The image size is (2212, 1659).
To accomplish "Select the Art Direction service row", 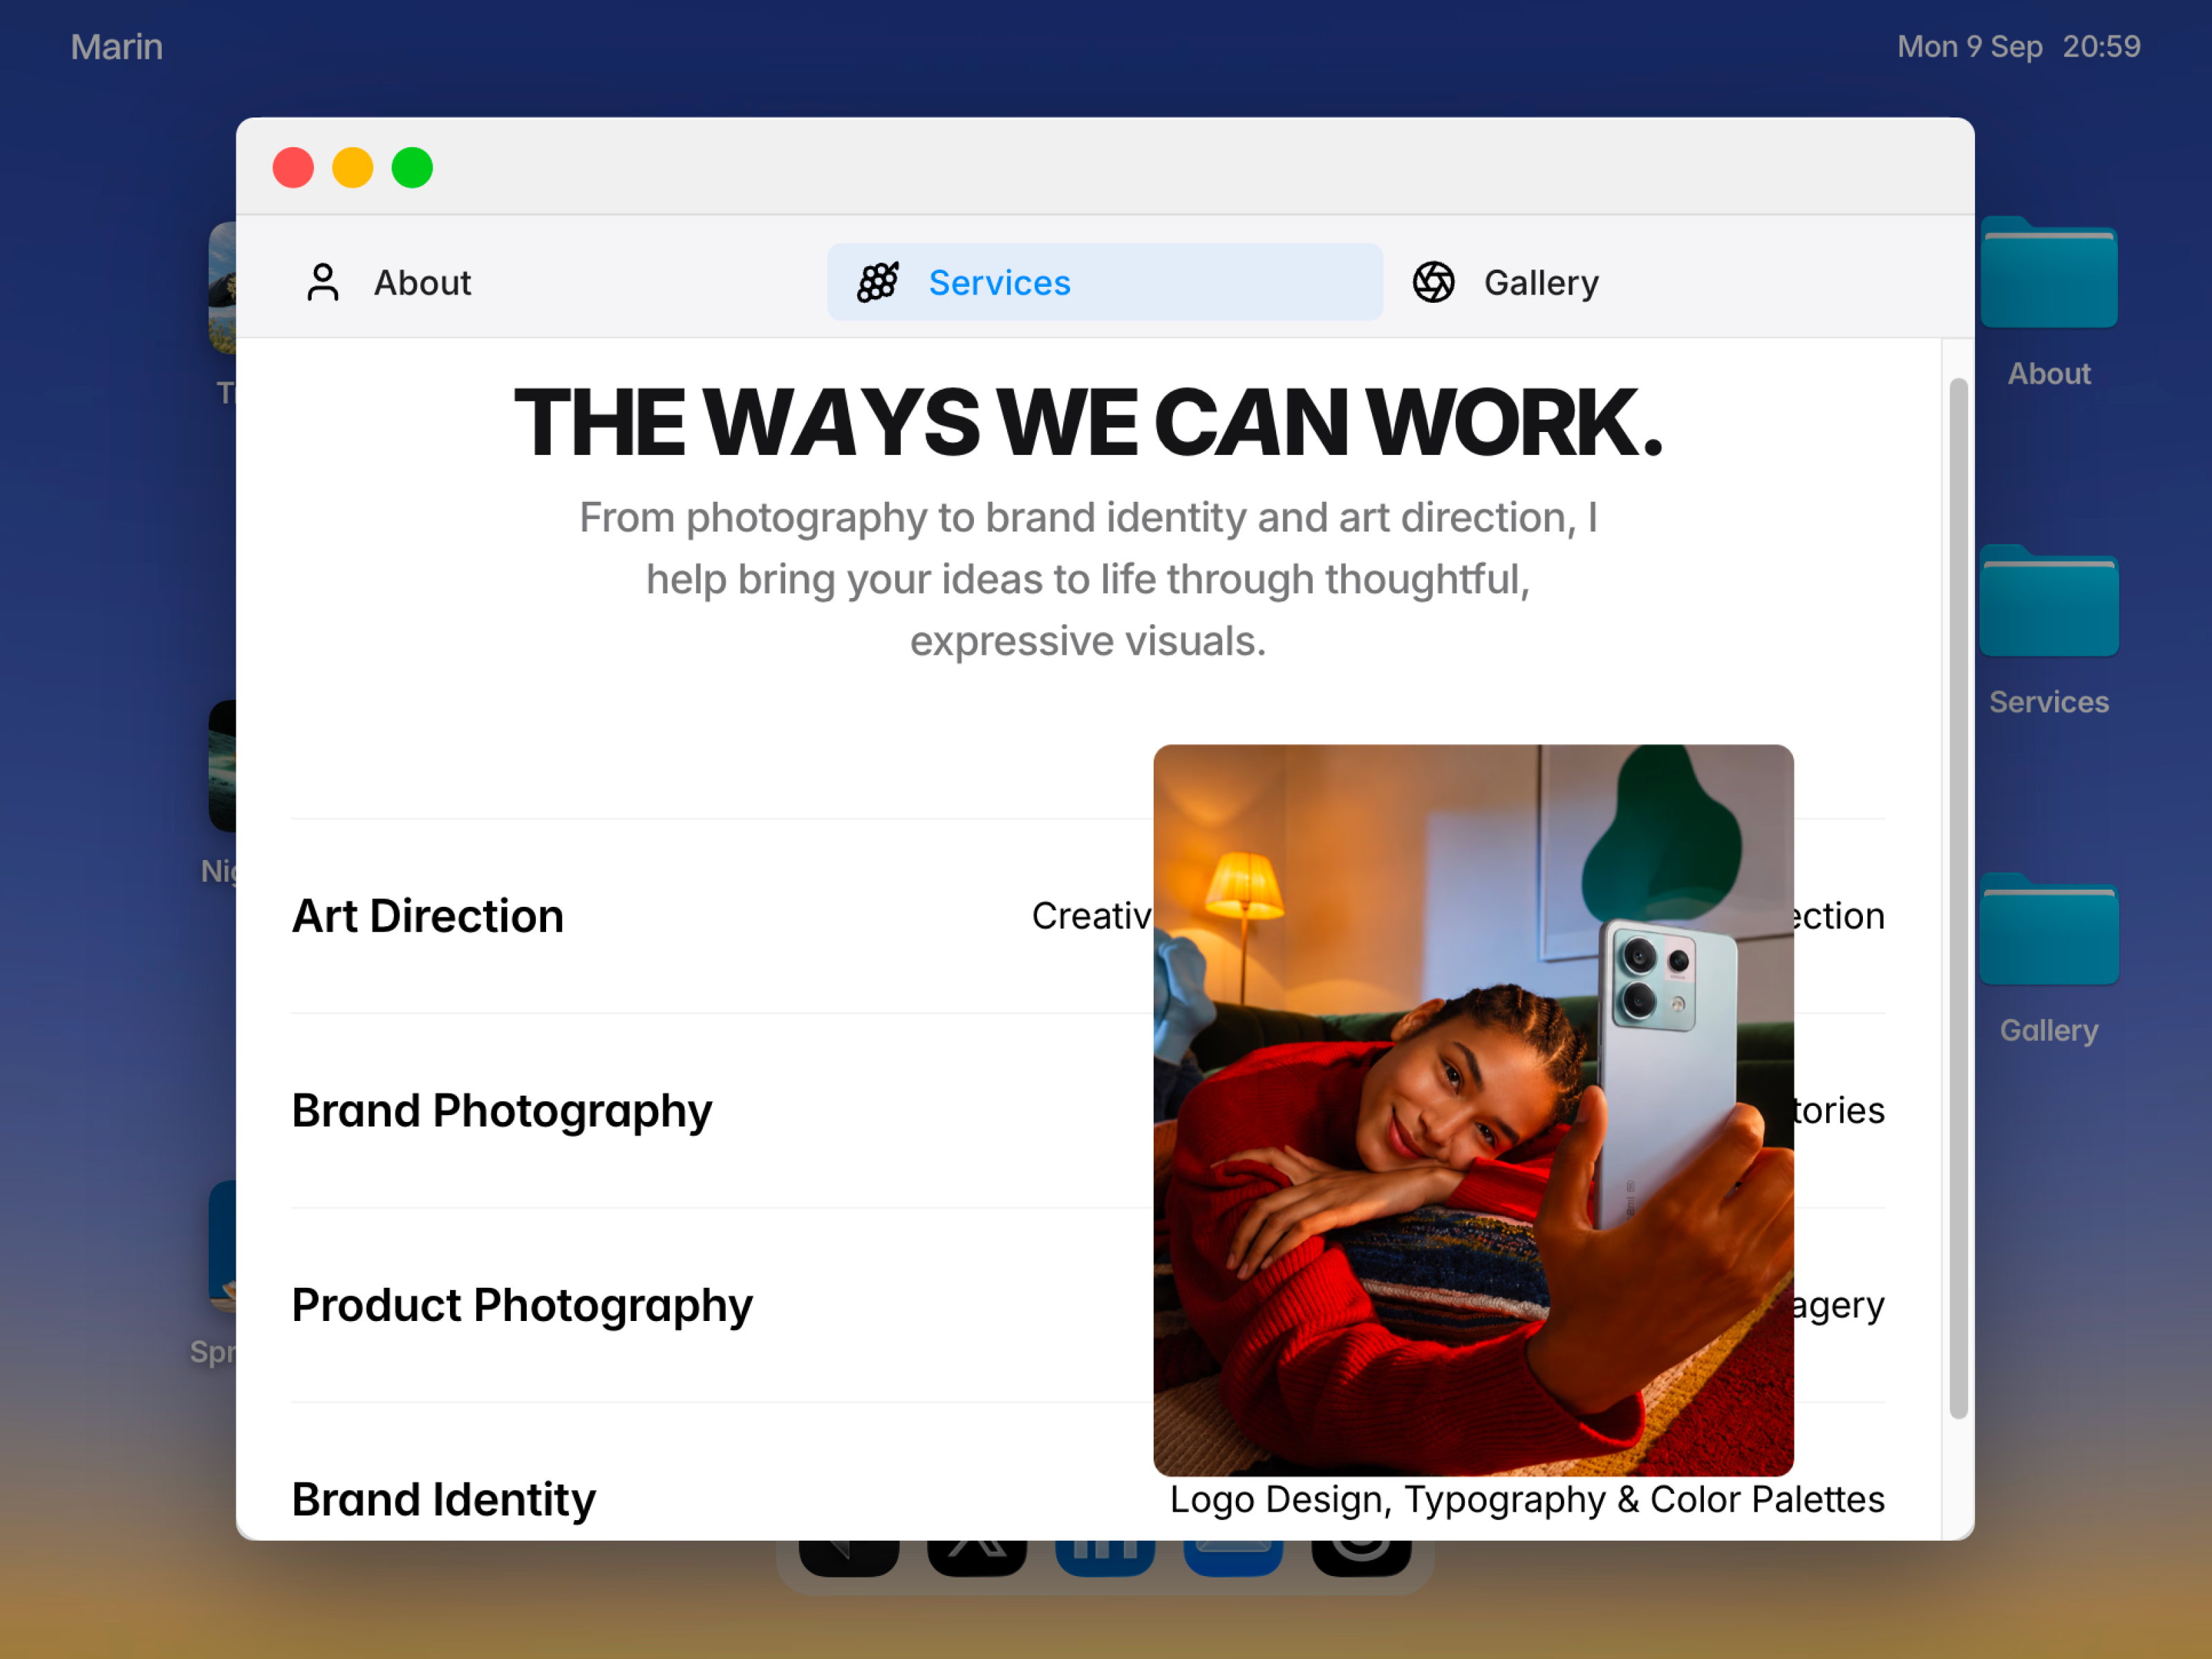I will (1088, 916).
